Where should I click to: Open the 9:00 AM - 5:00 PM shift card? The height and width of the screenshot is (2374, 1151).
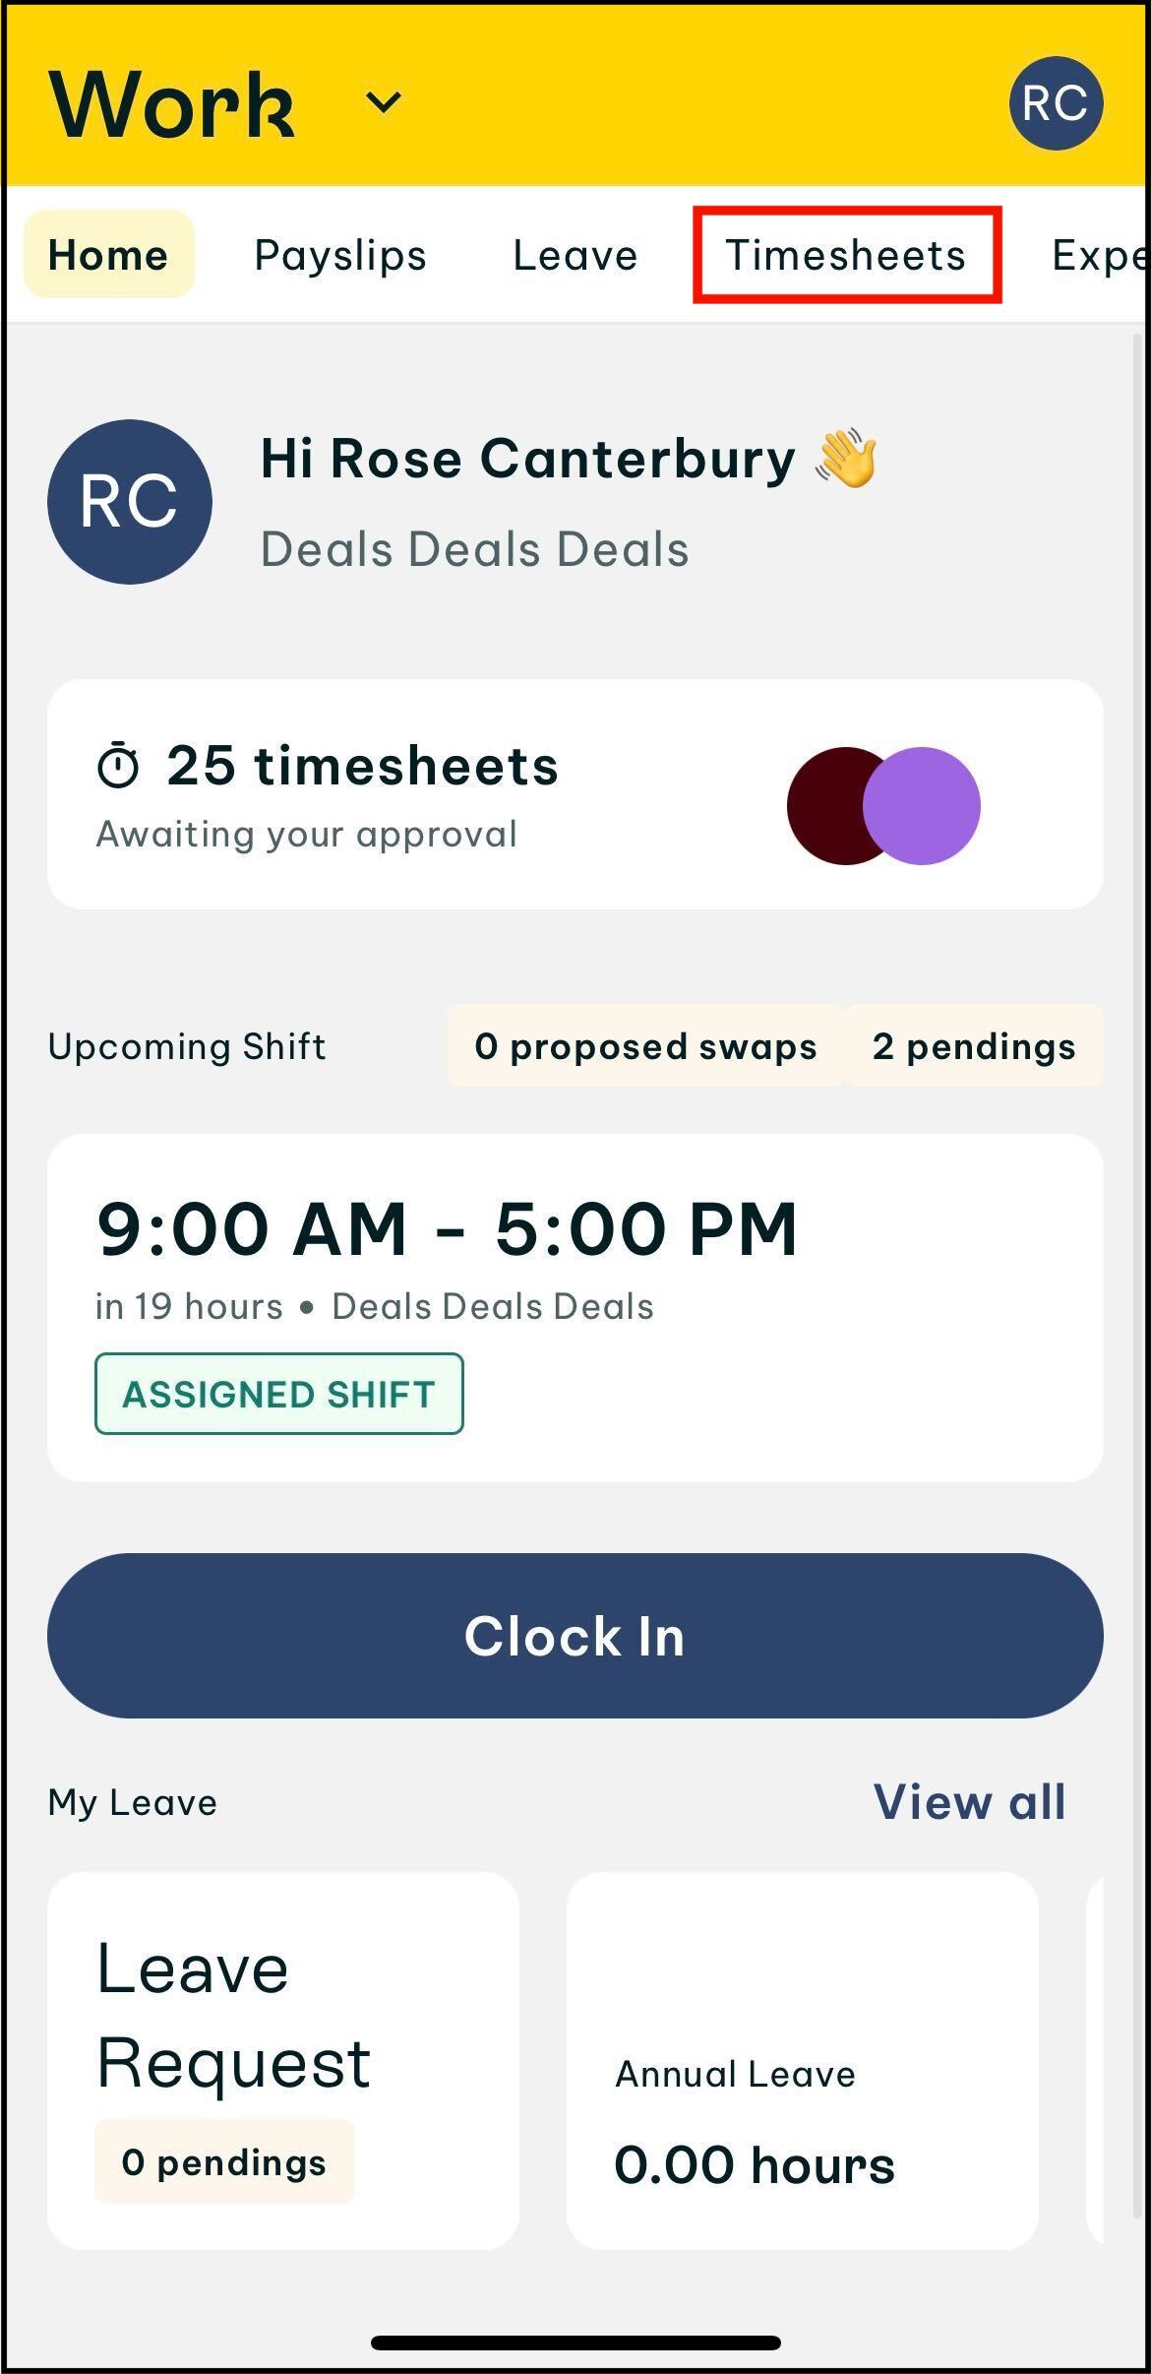[575, 1307]
